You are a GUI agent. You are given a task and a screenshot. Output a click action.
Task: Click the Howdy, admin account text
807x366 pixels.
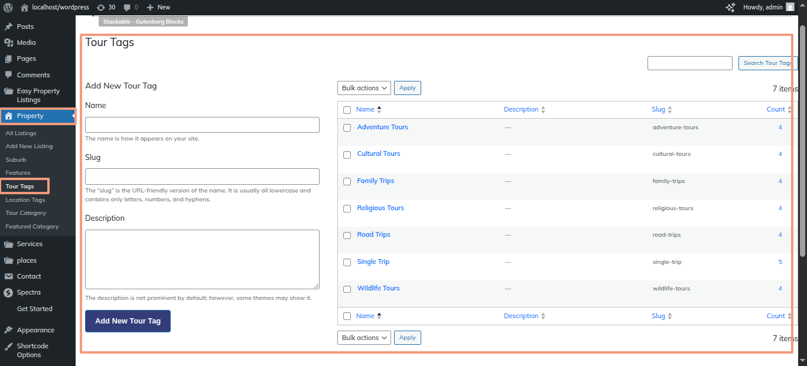click(x=763, y=7)
